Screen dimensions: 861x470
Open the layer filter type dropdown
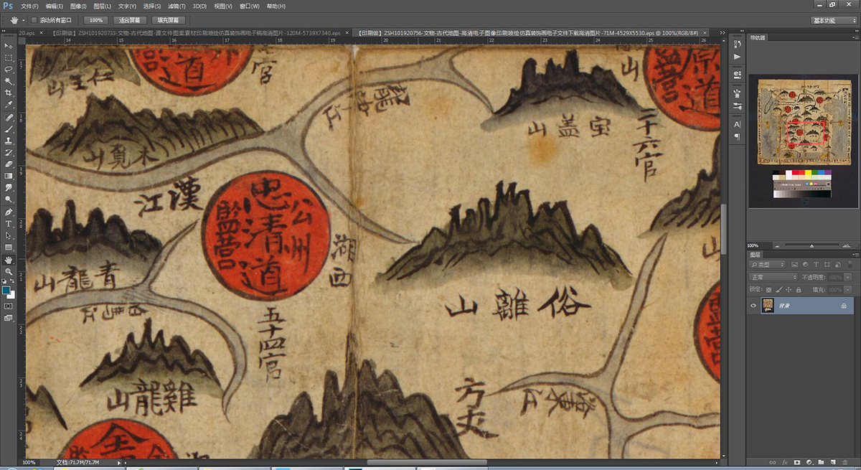[768, 265]
